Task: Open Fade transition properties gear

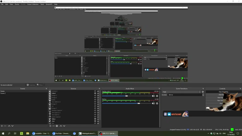Action: pos(203,92)
